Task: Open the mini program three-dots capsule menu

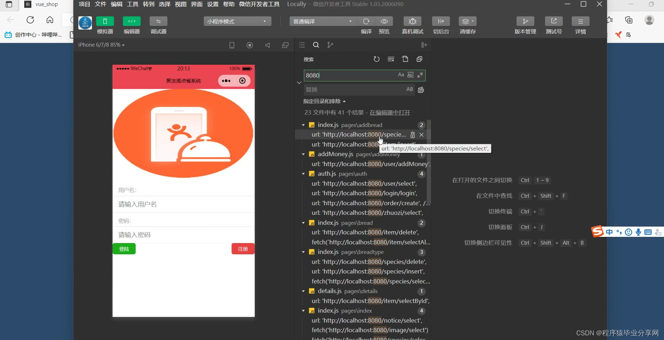Action: pyautogui.click(x=226, y=81)
